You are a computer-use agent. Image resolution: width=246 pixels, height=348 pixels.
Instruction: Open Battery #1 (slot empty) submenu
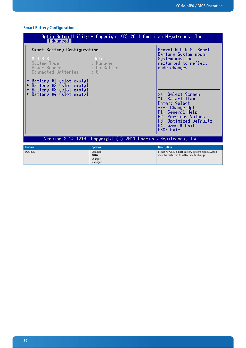point(60,81)
